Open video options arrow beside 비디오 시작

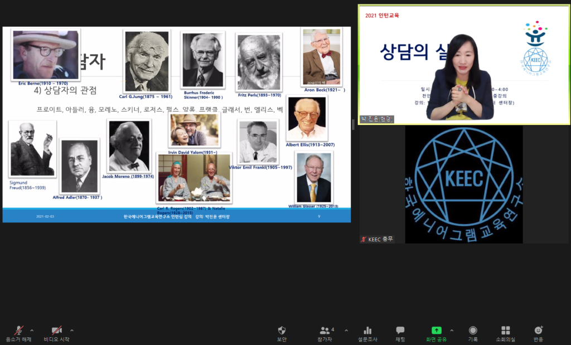point(72,331)
